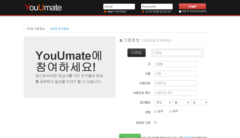Open the 2단계 추가정보 tab
The height and width of the screenshot is (138, 240).
pyautogui.click(x=59, y=29)
